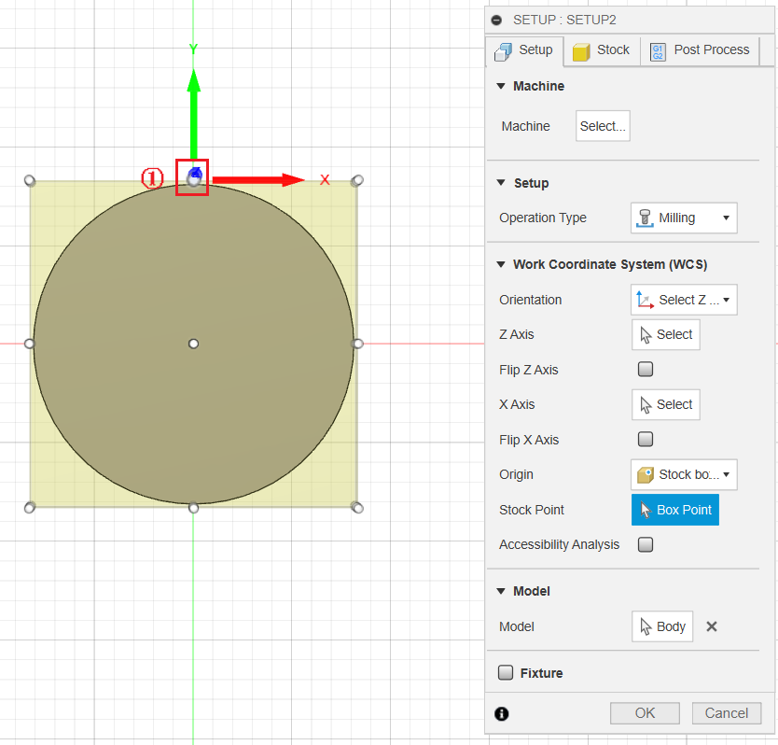Switch to the Stock tab

[x=602, y=50]
